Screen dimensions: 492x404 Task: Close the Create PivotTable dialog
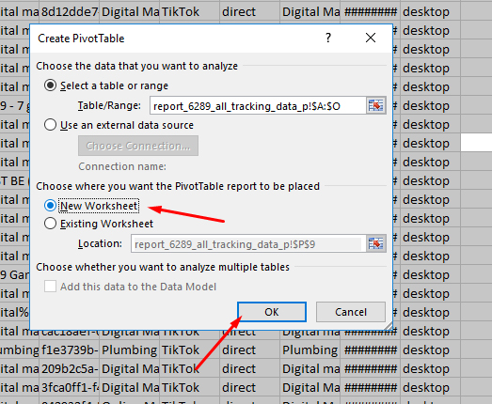coord(371,38)
